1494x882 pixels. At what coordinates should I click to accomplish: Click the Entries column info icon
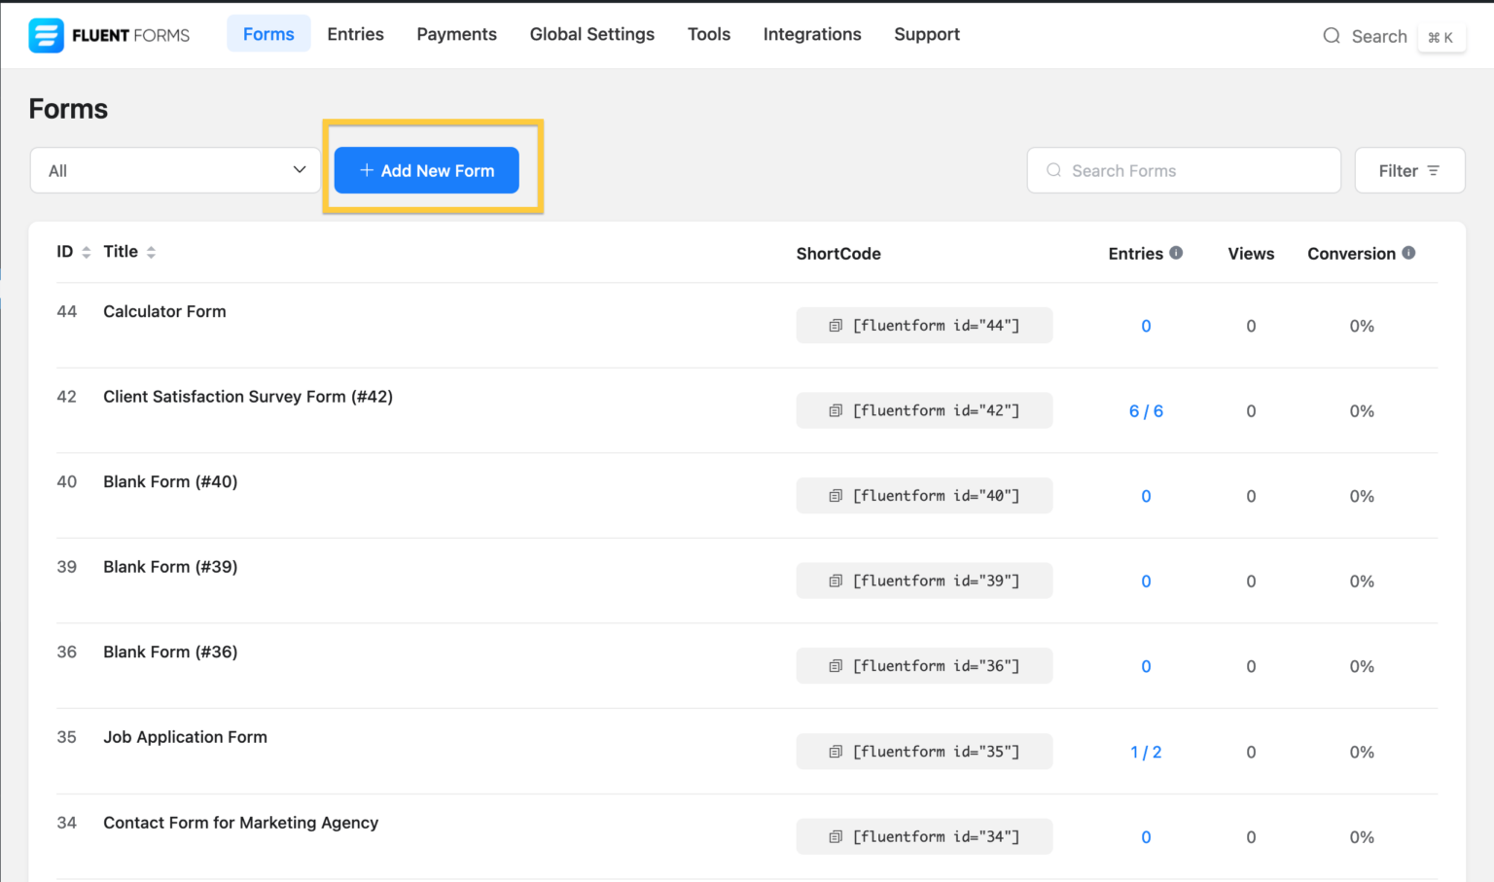pyautogui.click(x=1176, y=253)
